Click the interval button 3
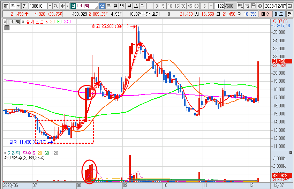 point(157,6)
